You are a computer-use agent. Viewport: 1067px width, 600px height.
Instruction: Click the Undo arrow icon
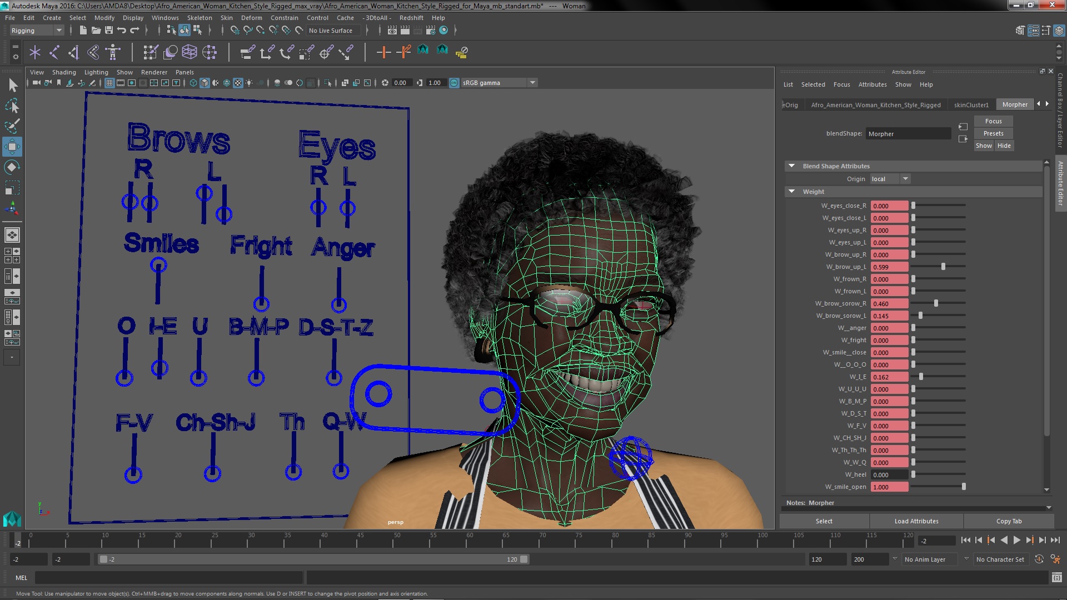[x=122, y=31]
